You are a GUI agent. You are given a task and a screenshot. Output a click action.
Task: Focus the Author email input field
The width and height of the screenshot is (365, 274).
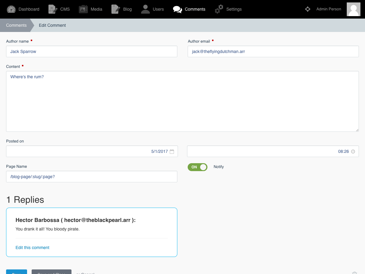coord(273,51)
